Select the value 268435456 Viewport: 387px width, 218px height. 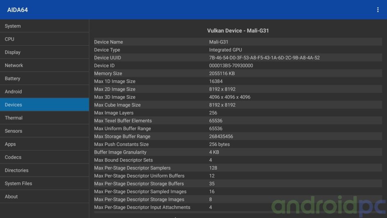221,136
